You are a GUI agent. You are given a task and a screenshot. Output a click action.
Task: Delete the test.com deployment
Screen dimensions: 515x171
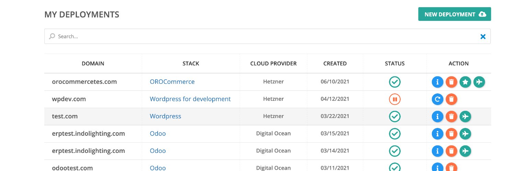[x=451, y=116]
